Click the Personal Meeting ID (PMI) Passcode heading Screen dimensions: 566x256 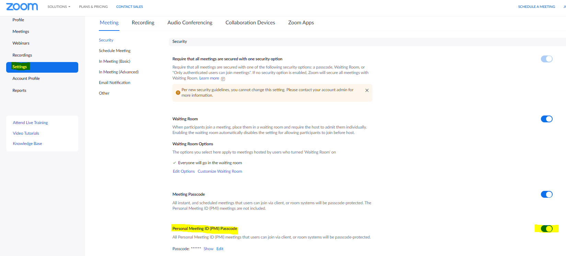tap(205, 229)
